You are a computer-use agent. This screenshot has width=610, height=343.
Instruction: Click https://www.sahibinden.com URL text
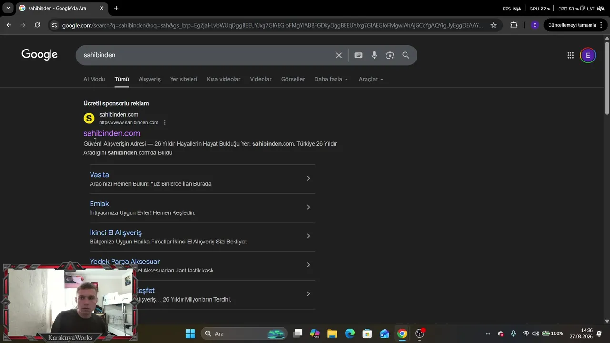click(129, 122)
